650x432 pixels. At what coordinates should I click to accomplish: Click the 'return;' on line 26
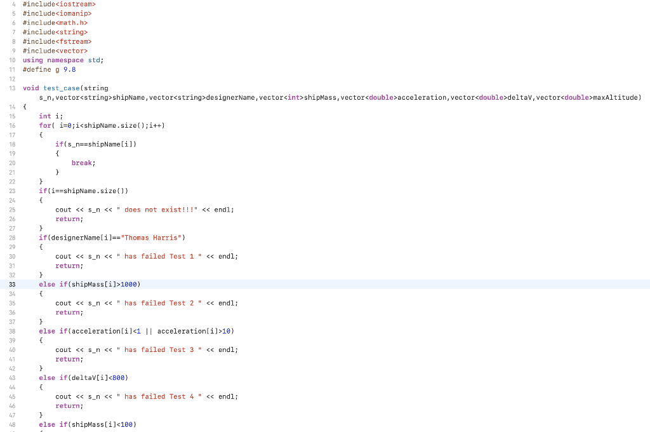pyautogui.click(x=69, y=219)
